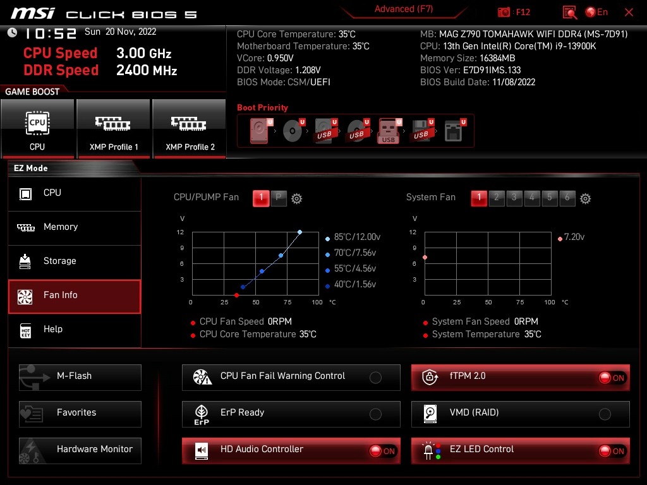Screen dimensions: 647x485
Task: Open the Favorites menu
Action: tap(80, 414)
